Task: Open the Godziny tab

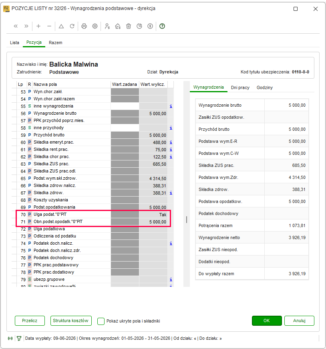Action: (x=265, y=87)
